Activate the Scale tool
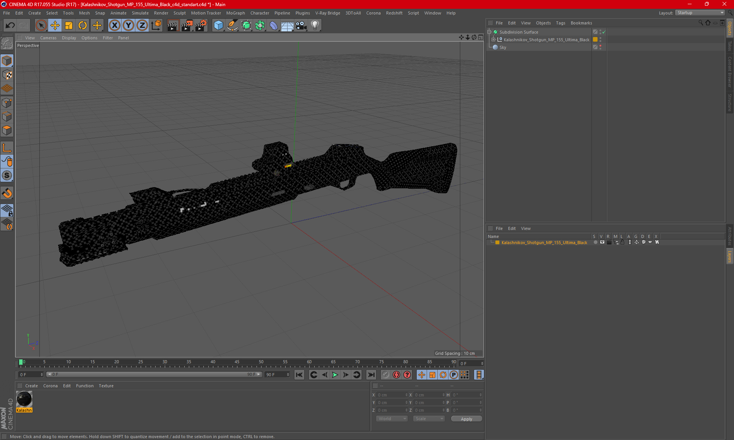This screenshot has height=440, width=734. pos(69,26)
